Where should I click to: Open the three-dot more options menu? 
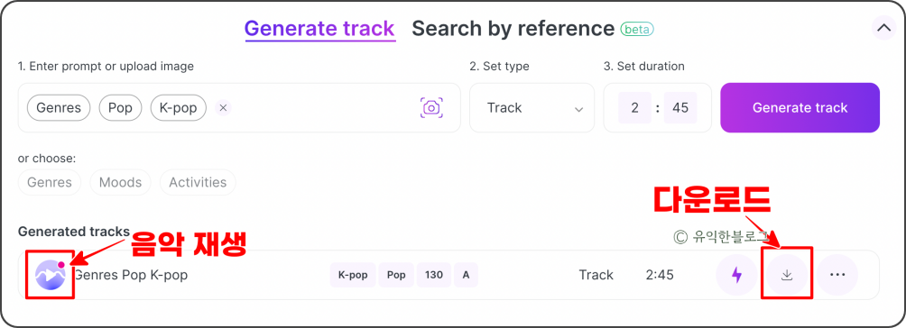(x=837, y=275)
